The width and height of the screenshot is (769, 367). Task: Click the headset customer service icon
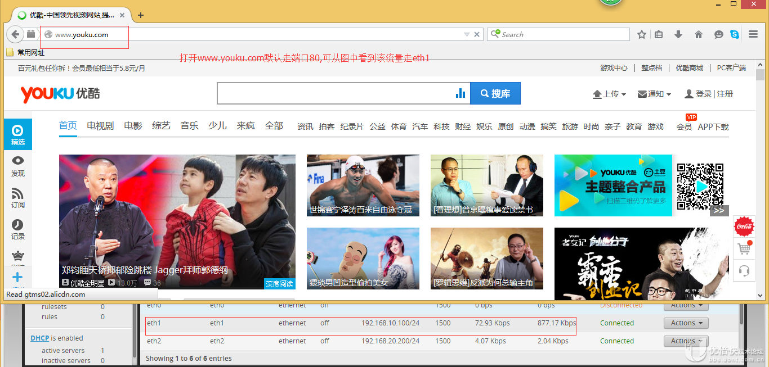[744, 270]
